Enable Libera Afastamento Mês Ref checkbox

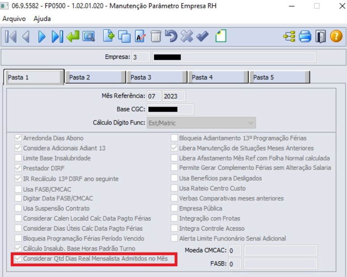pyautogui.click(x=174, y=158)
